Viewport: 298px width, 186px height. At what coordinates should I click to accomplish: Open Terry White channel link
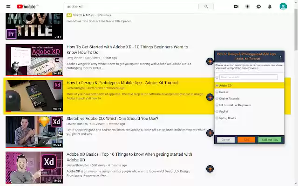pos(74,58)
